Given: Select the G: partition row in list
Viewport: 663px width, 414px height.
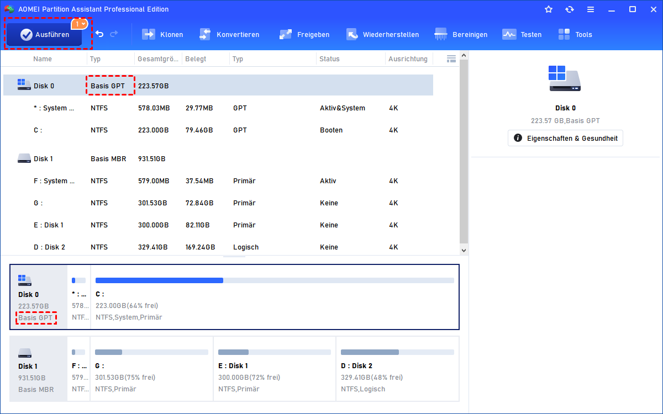Looking at the screenshot, I should pyautogui.click(x=218, y=203).
